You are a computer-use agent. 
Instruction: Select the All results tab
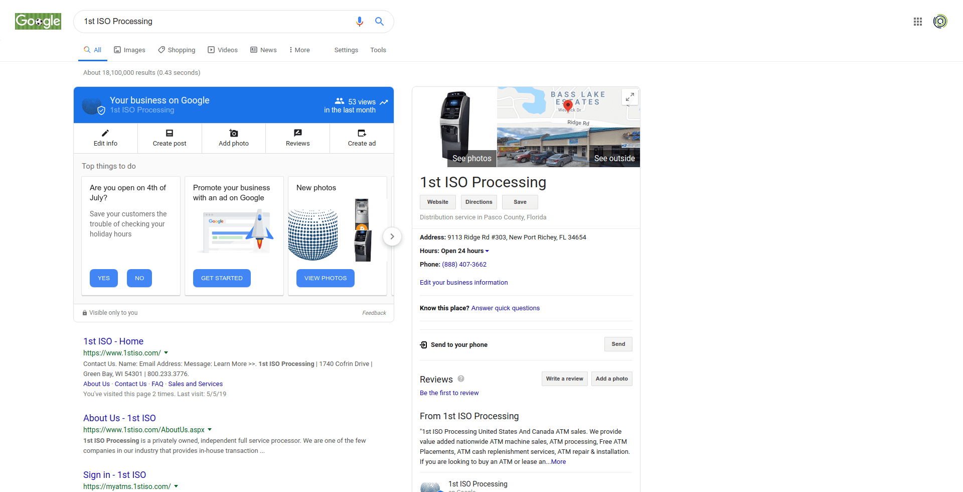click(x=93, y=50)
